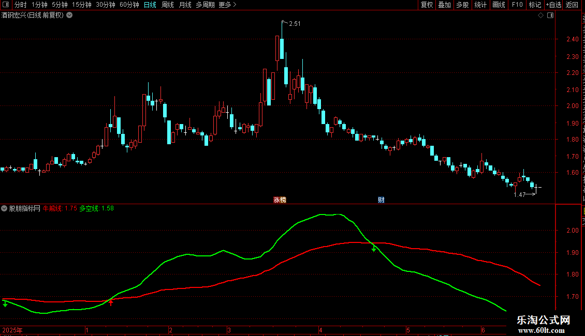Screen dimensions: 585x336
Task: Click the 股朋指标网 indicator name
Action: pyautogui.click(x=25, y=209)
